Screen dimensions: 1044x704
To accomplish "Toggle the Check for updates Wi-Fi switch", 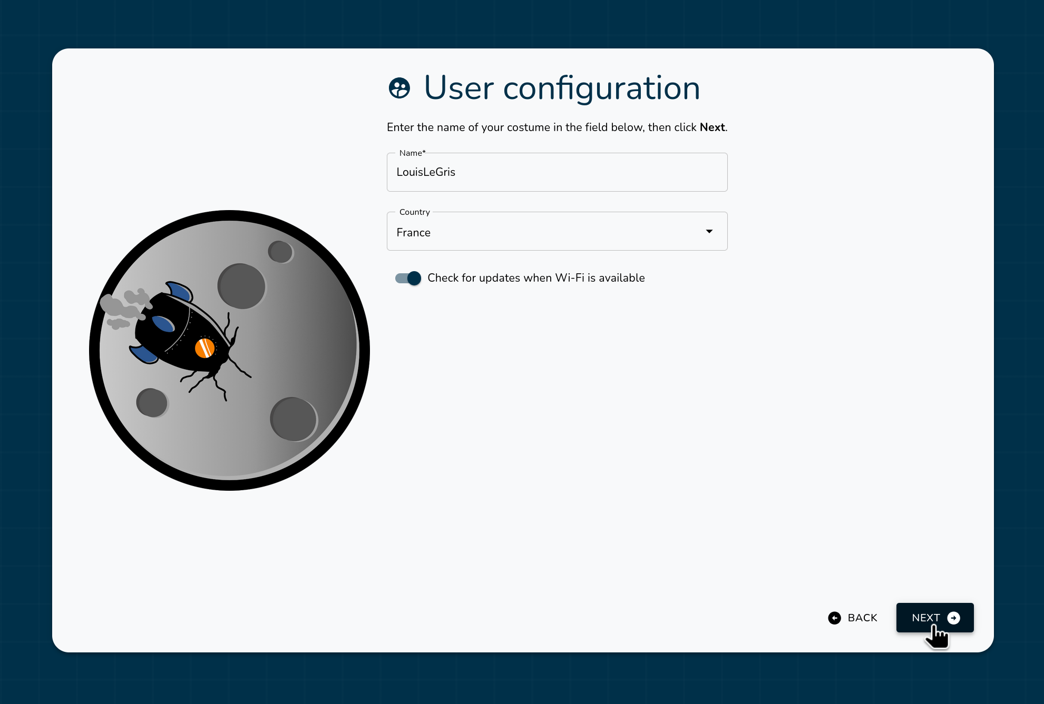I will coord(408,278).
